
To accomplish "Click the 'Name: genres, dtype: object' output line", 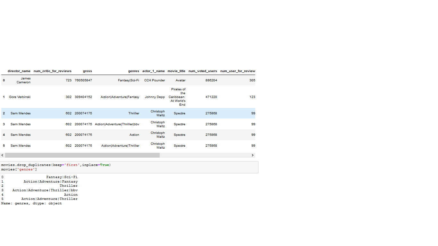I will 31,203.
